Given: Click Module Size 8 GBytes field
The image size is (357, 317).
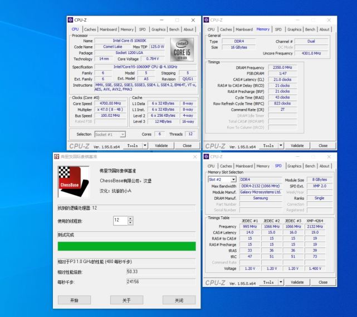Looking at the screenshot, I should [320, 180].
